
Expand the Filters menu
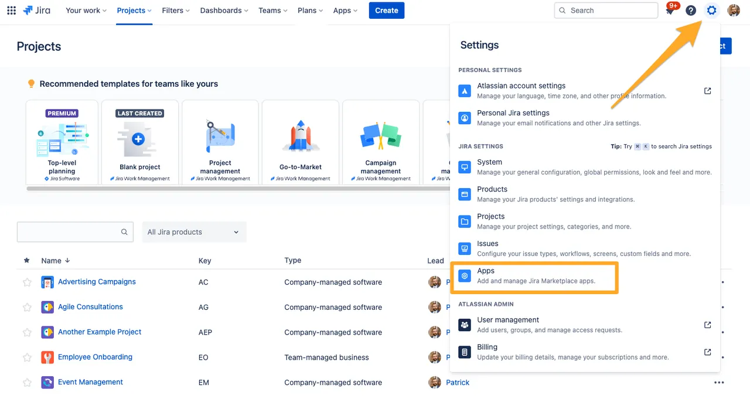pyautogui.click(x=176, y=11)
